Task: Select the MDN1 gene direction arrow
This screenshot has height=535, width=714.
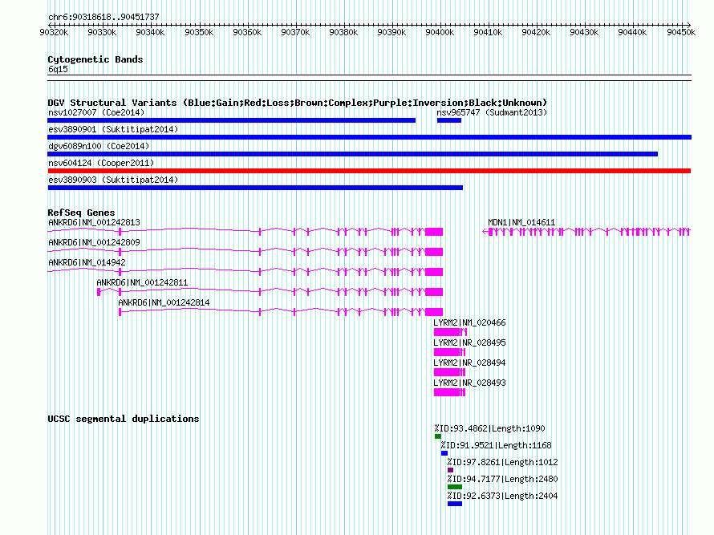Action: tap(485, 232)
